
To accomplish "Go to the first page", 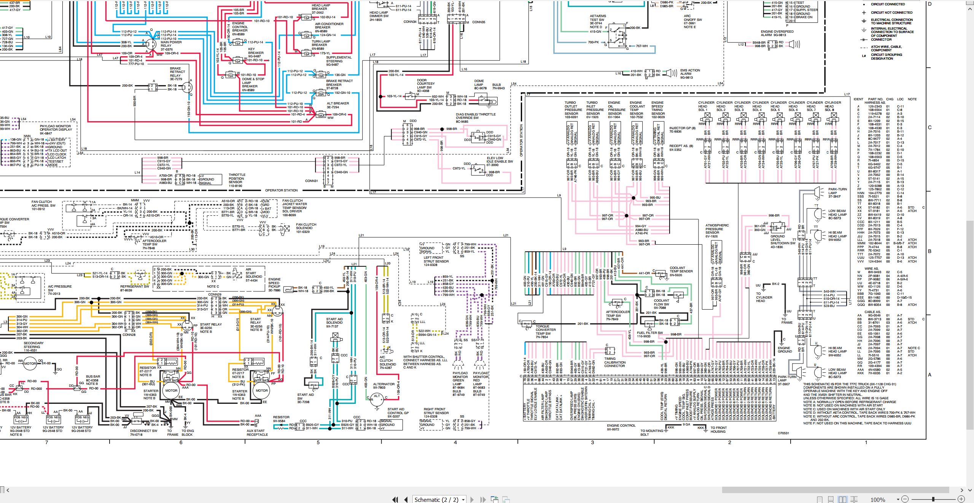I will coord(395,500).
